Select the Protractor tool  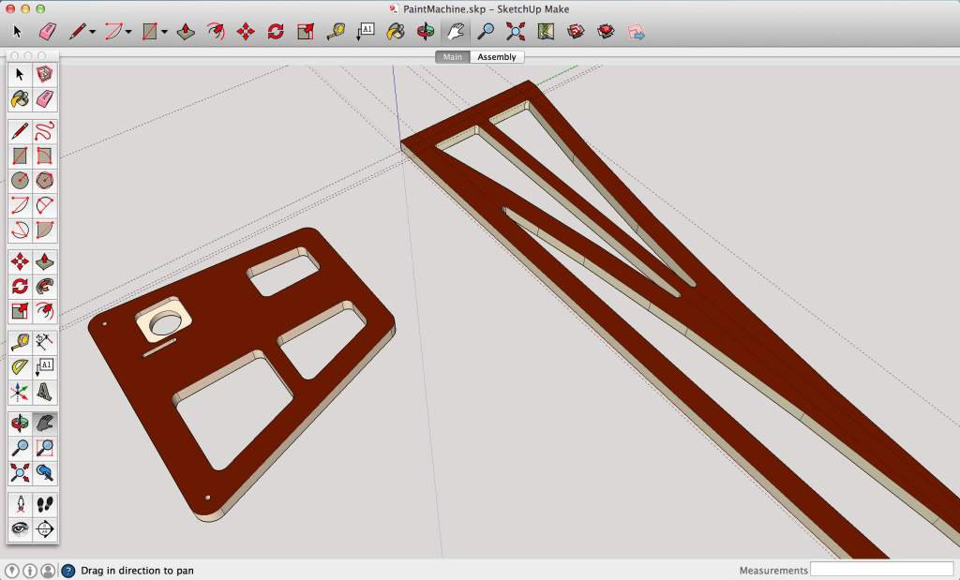[x=20, y=366]
